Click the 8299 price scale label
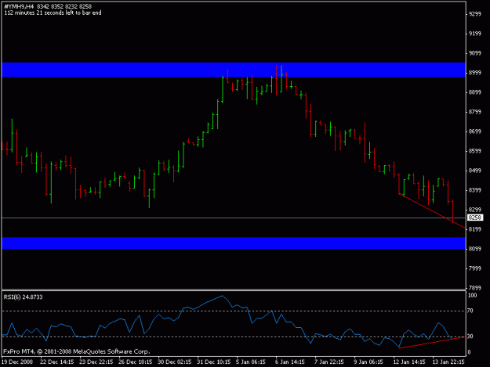Image resolution: width=490 pixels, height=367 pixels. [475, 210]
